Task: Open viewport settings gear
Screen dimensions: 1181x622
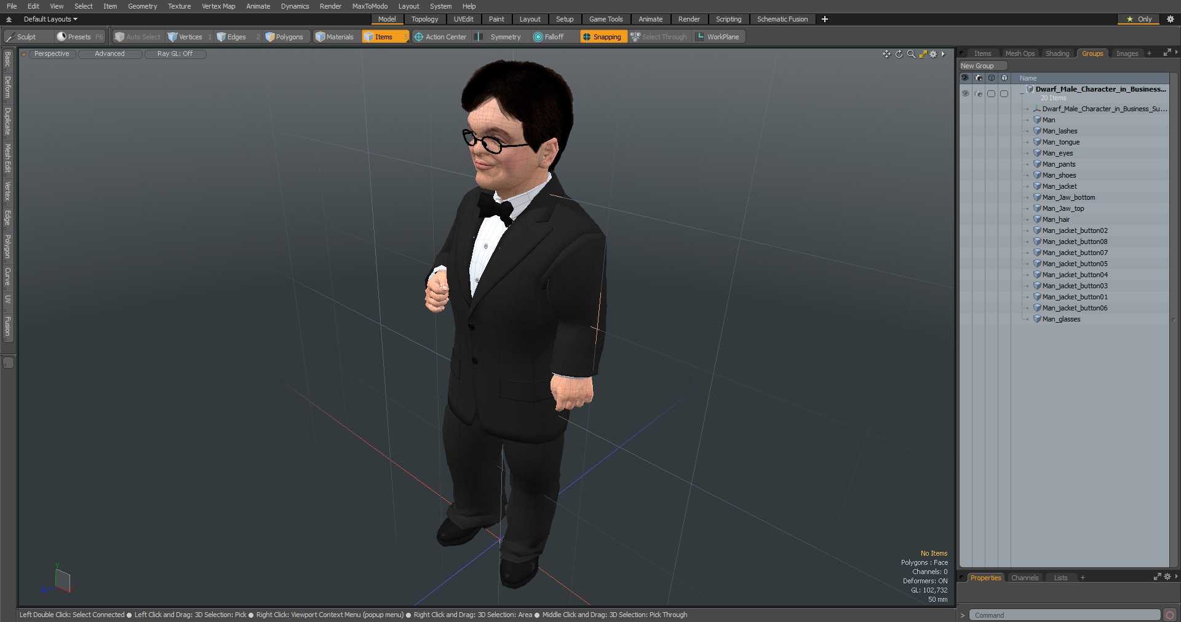Action: coord(933,54)
